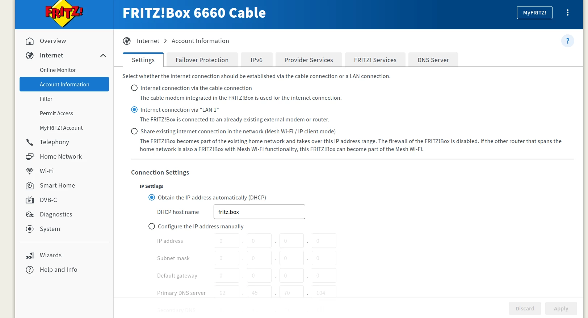Switch to the FRITZ! Services tab
588x318 pixels.
tap(375, 60)
